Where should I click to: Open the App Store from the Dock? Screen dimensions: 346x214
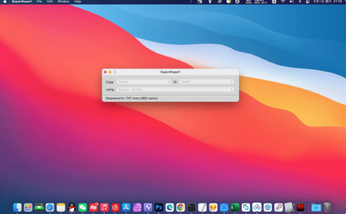[127, 207]
